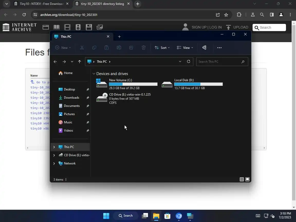
Task: Click the Rename icon in Explorer toolbar
Action: [x=119, y=48]
